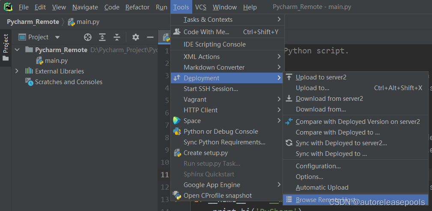The width and height of the screenshot is (432, 211).
Task: Click the vertical Project tool window tab
Action: [6, 47]
